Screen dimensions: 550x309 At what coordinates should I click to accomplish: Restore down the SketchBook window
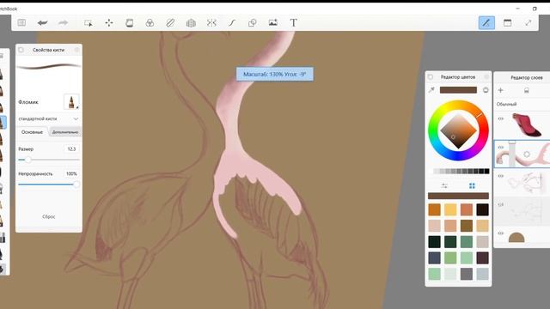coord(535,9)
